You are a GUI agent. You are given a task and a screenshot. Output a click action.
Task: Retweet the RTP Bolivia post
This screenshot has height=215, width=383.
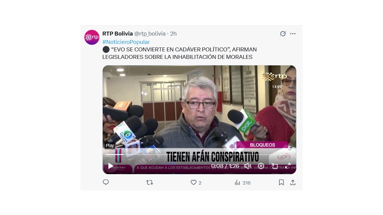pyautogui.click(x=149, y=182)
